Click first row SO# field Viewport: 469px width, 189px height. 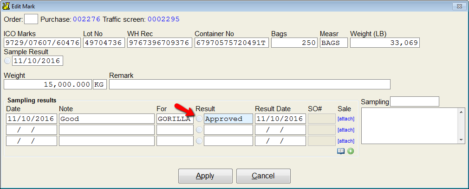[x=322, y=119]
